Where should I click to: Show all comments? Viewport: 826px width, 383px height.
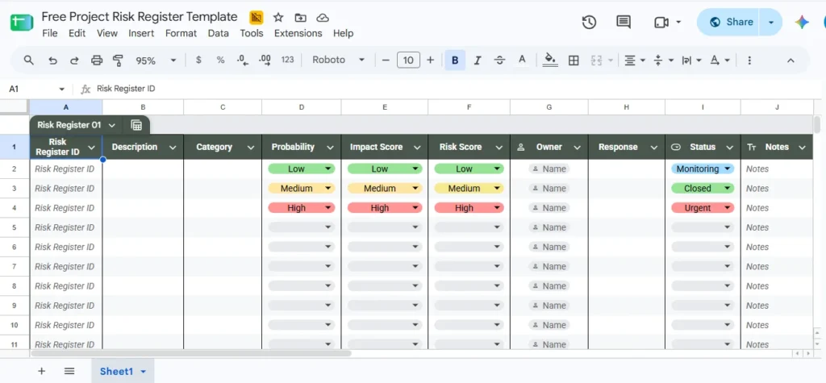coord(624,22)
